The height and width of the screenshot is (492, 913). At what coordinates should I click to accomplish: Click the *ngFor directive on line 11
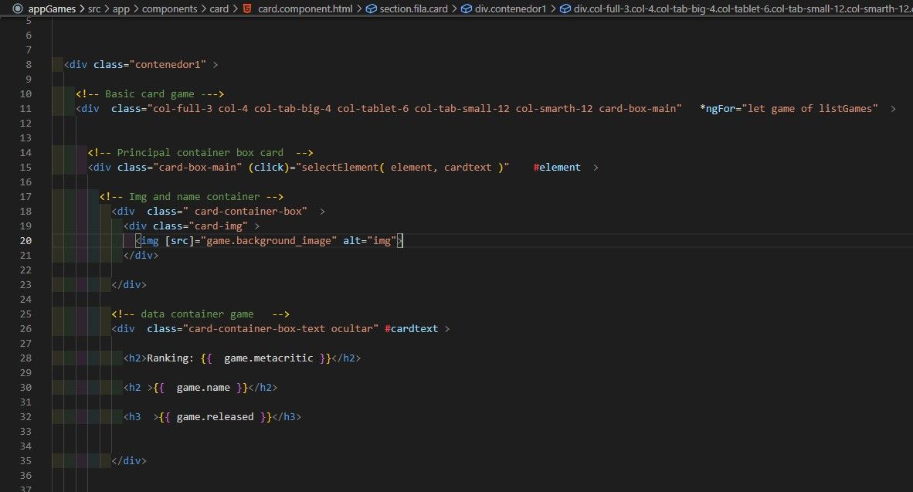(x=718, y=108)
